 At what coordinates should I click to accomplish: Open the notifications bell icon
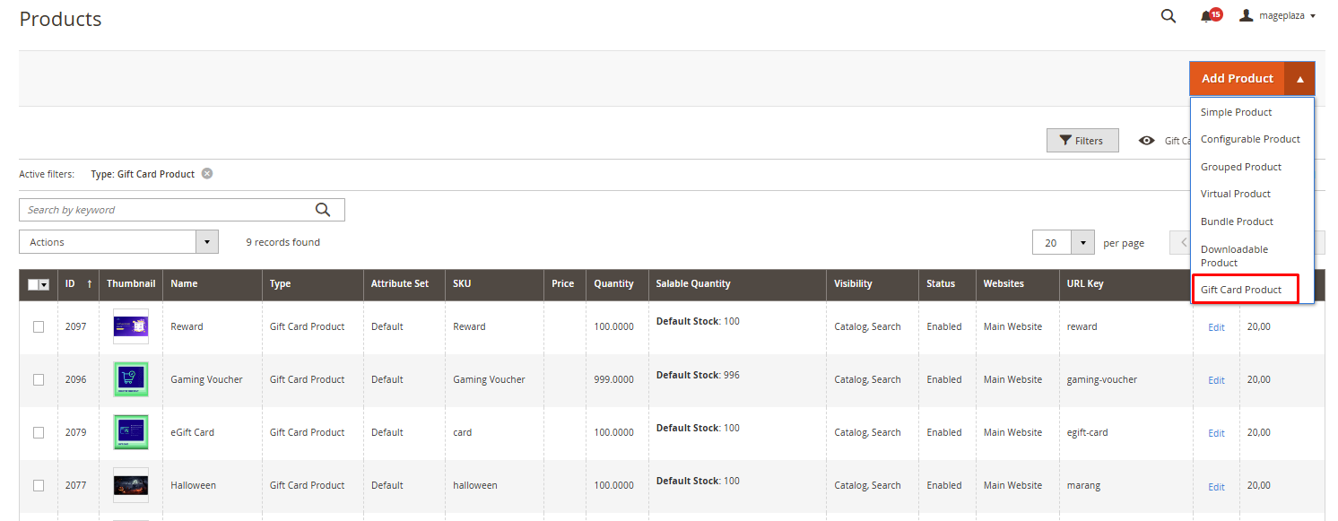pos(1207,16)
